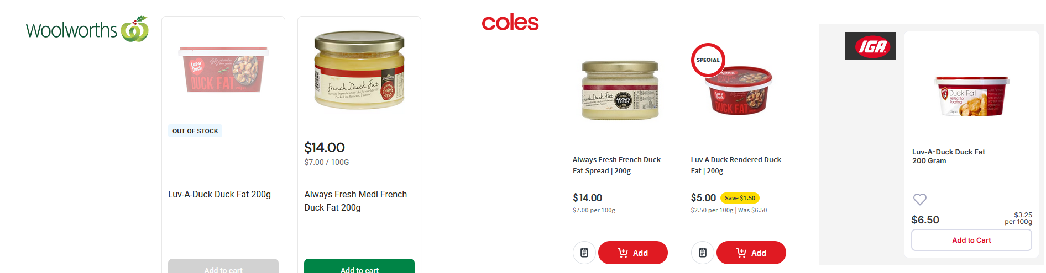Add Always Fresh spread to Coles shopping list
Image resolution: width=1046 pixels, height=273 pixels.
(x=584, y=253)
